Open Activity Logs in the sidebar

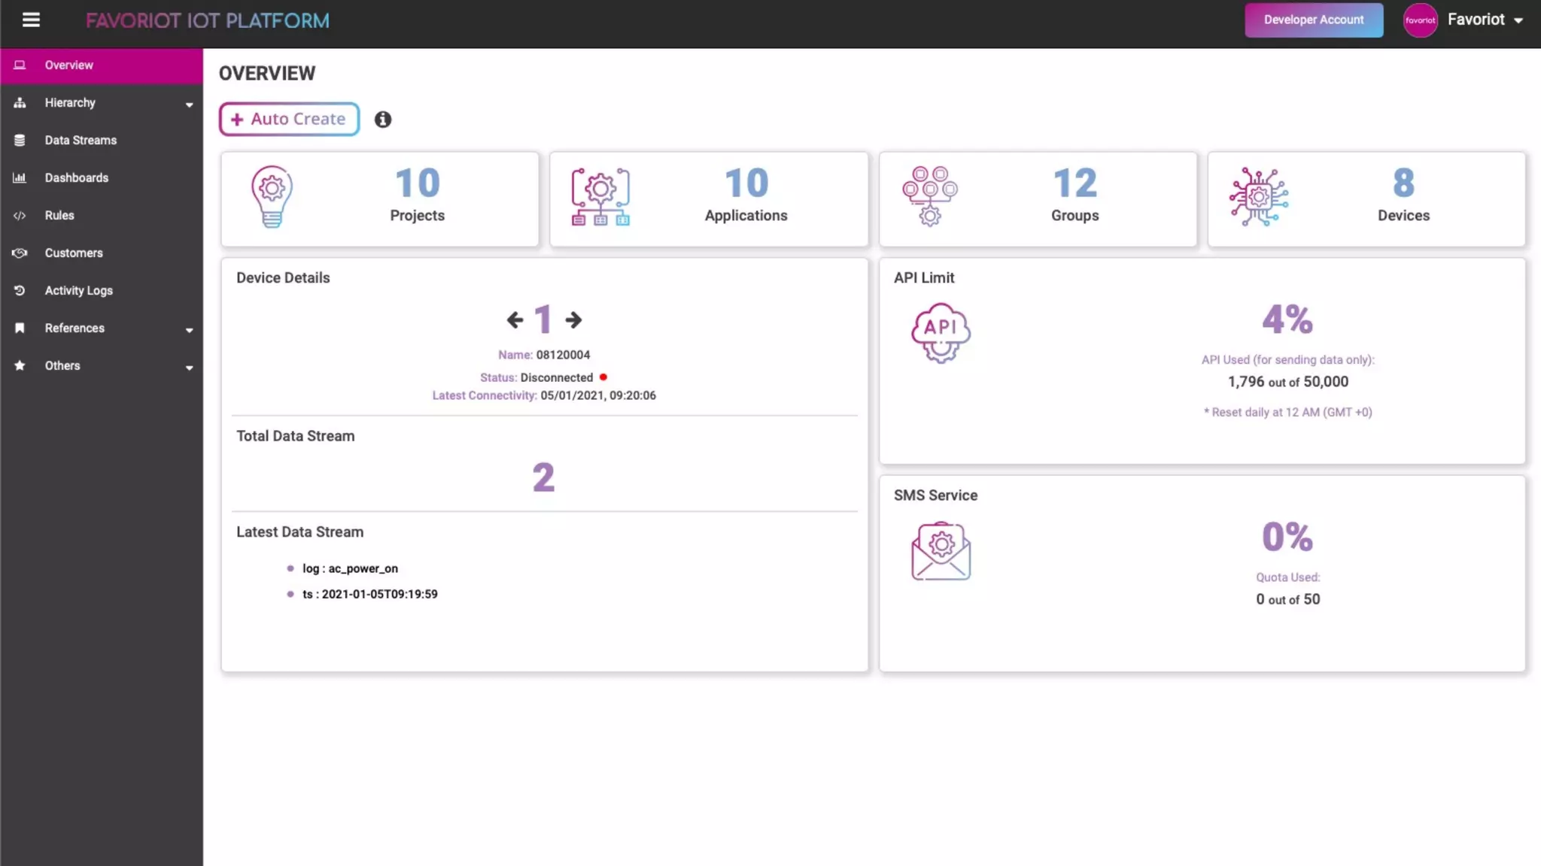[x=78, y=291]
